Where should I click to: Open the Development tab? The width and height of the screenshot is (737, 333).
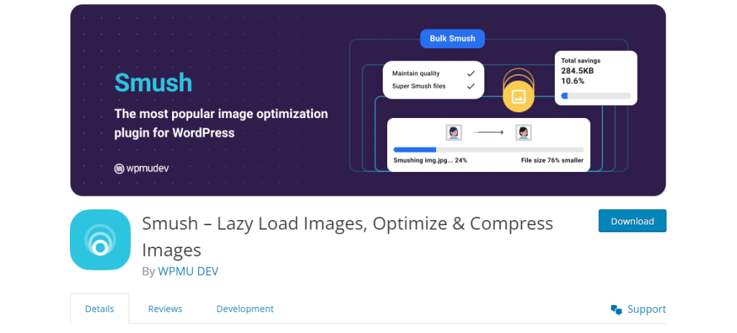[x=245, y=309]
